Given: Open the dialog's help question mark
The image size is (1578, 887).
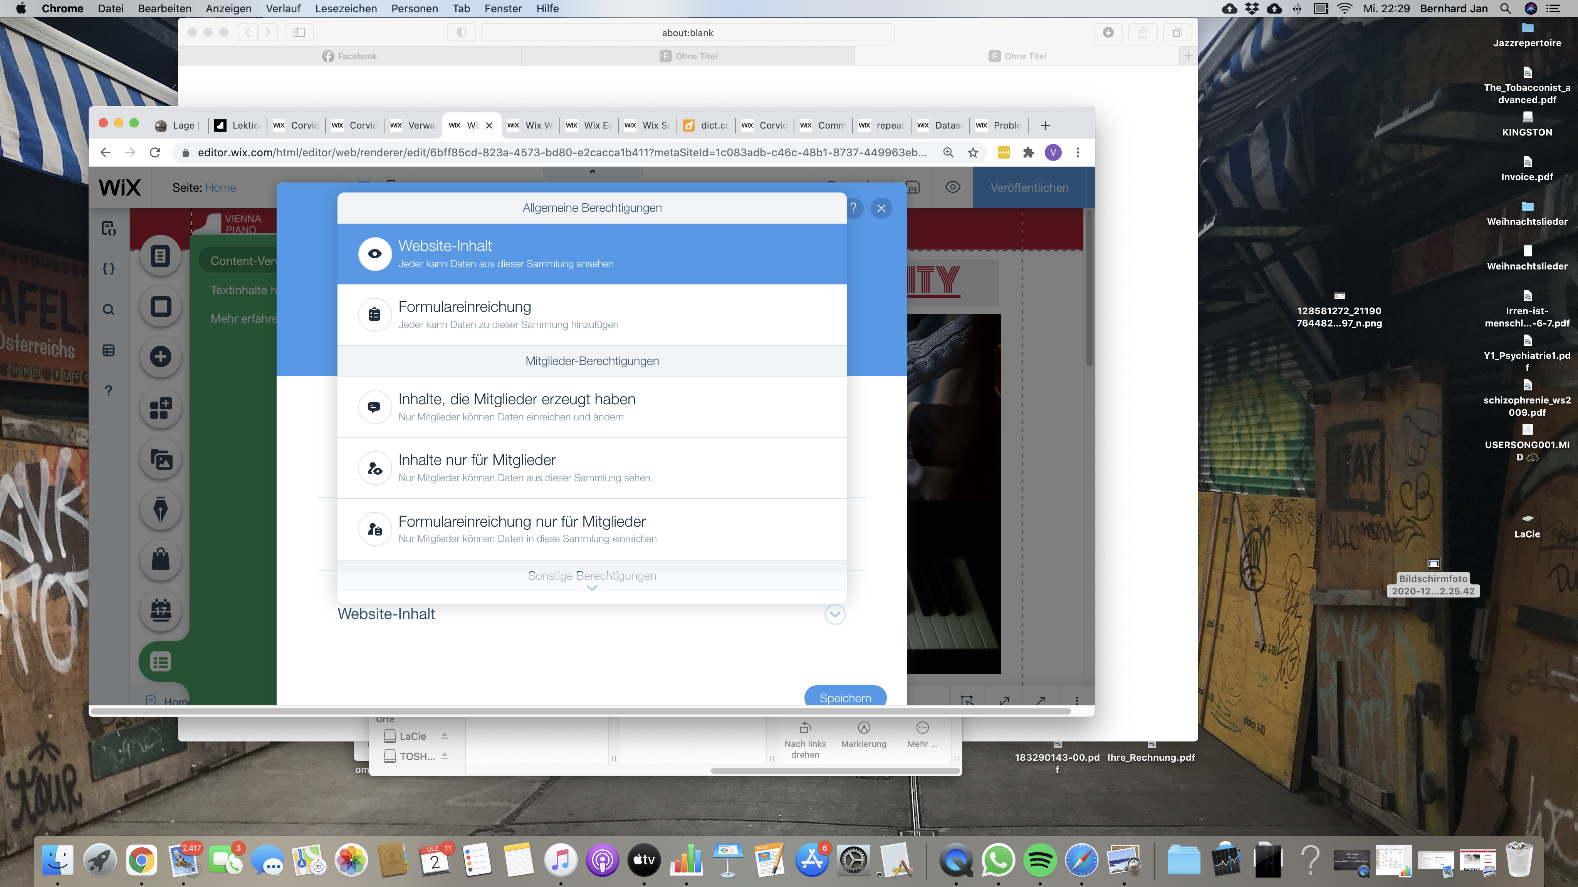Looking at the screenshot, I should pyautogui.click(x=853, y=208).
